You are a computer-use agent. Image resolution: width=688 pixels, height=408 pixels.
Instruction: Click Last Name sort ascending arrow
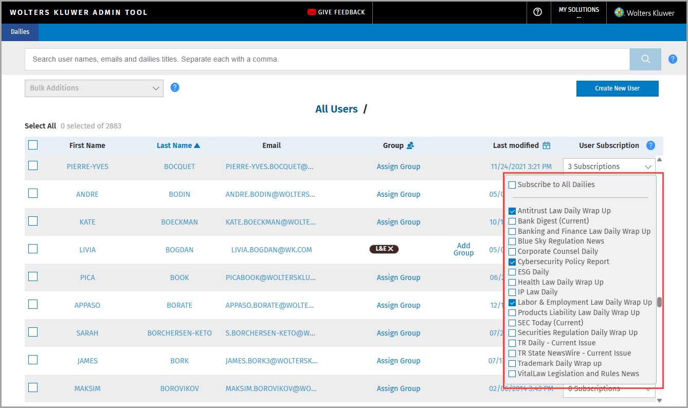click(x=197, y=146)
